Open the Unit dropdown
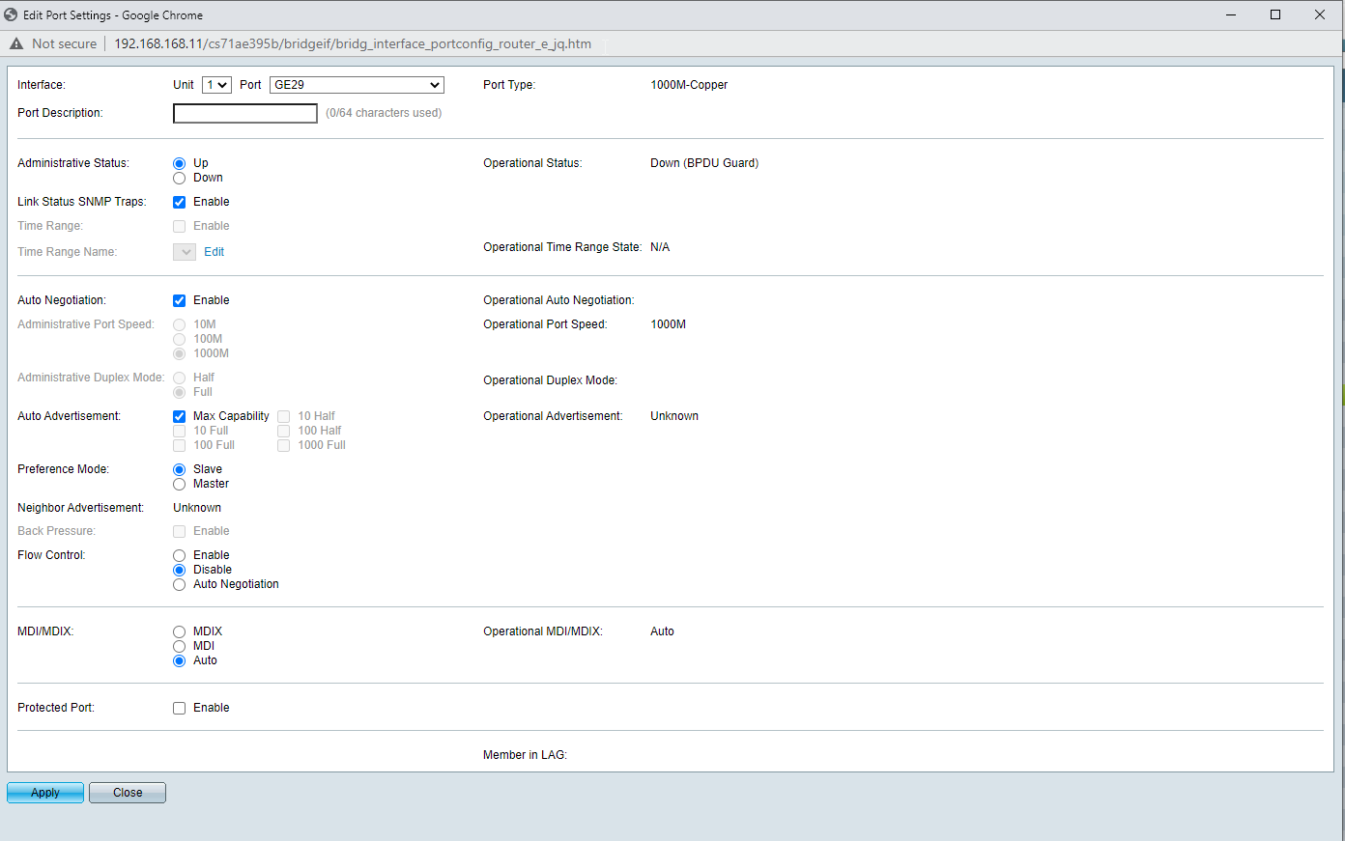This screenshot has width=1345, height=841. (x=216, y=85)
